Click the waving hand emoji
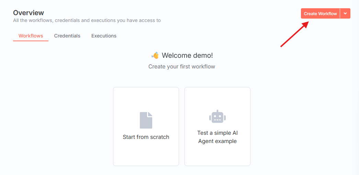The image size is (359, 175). click(155, 55)
